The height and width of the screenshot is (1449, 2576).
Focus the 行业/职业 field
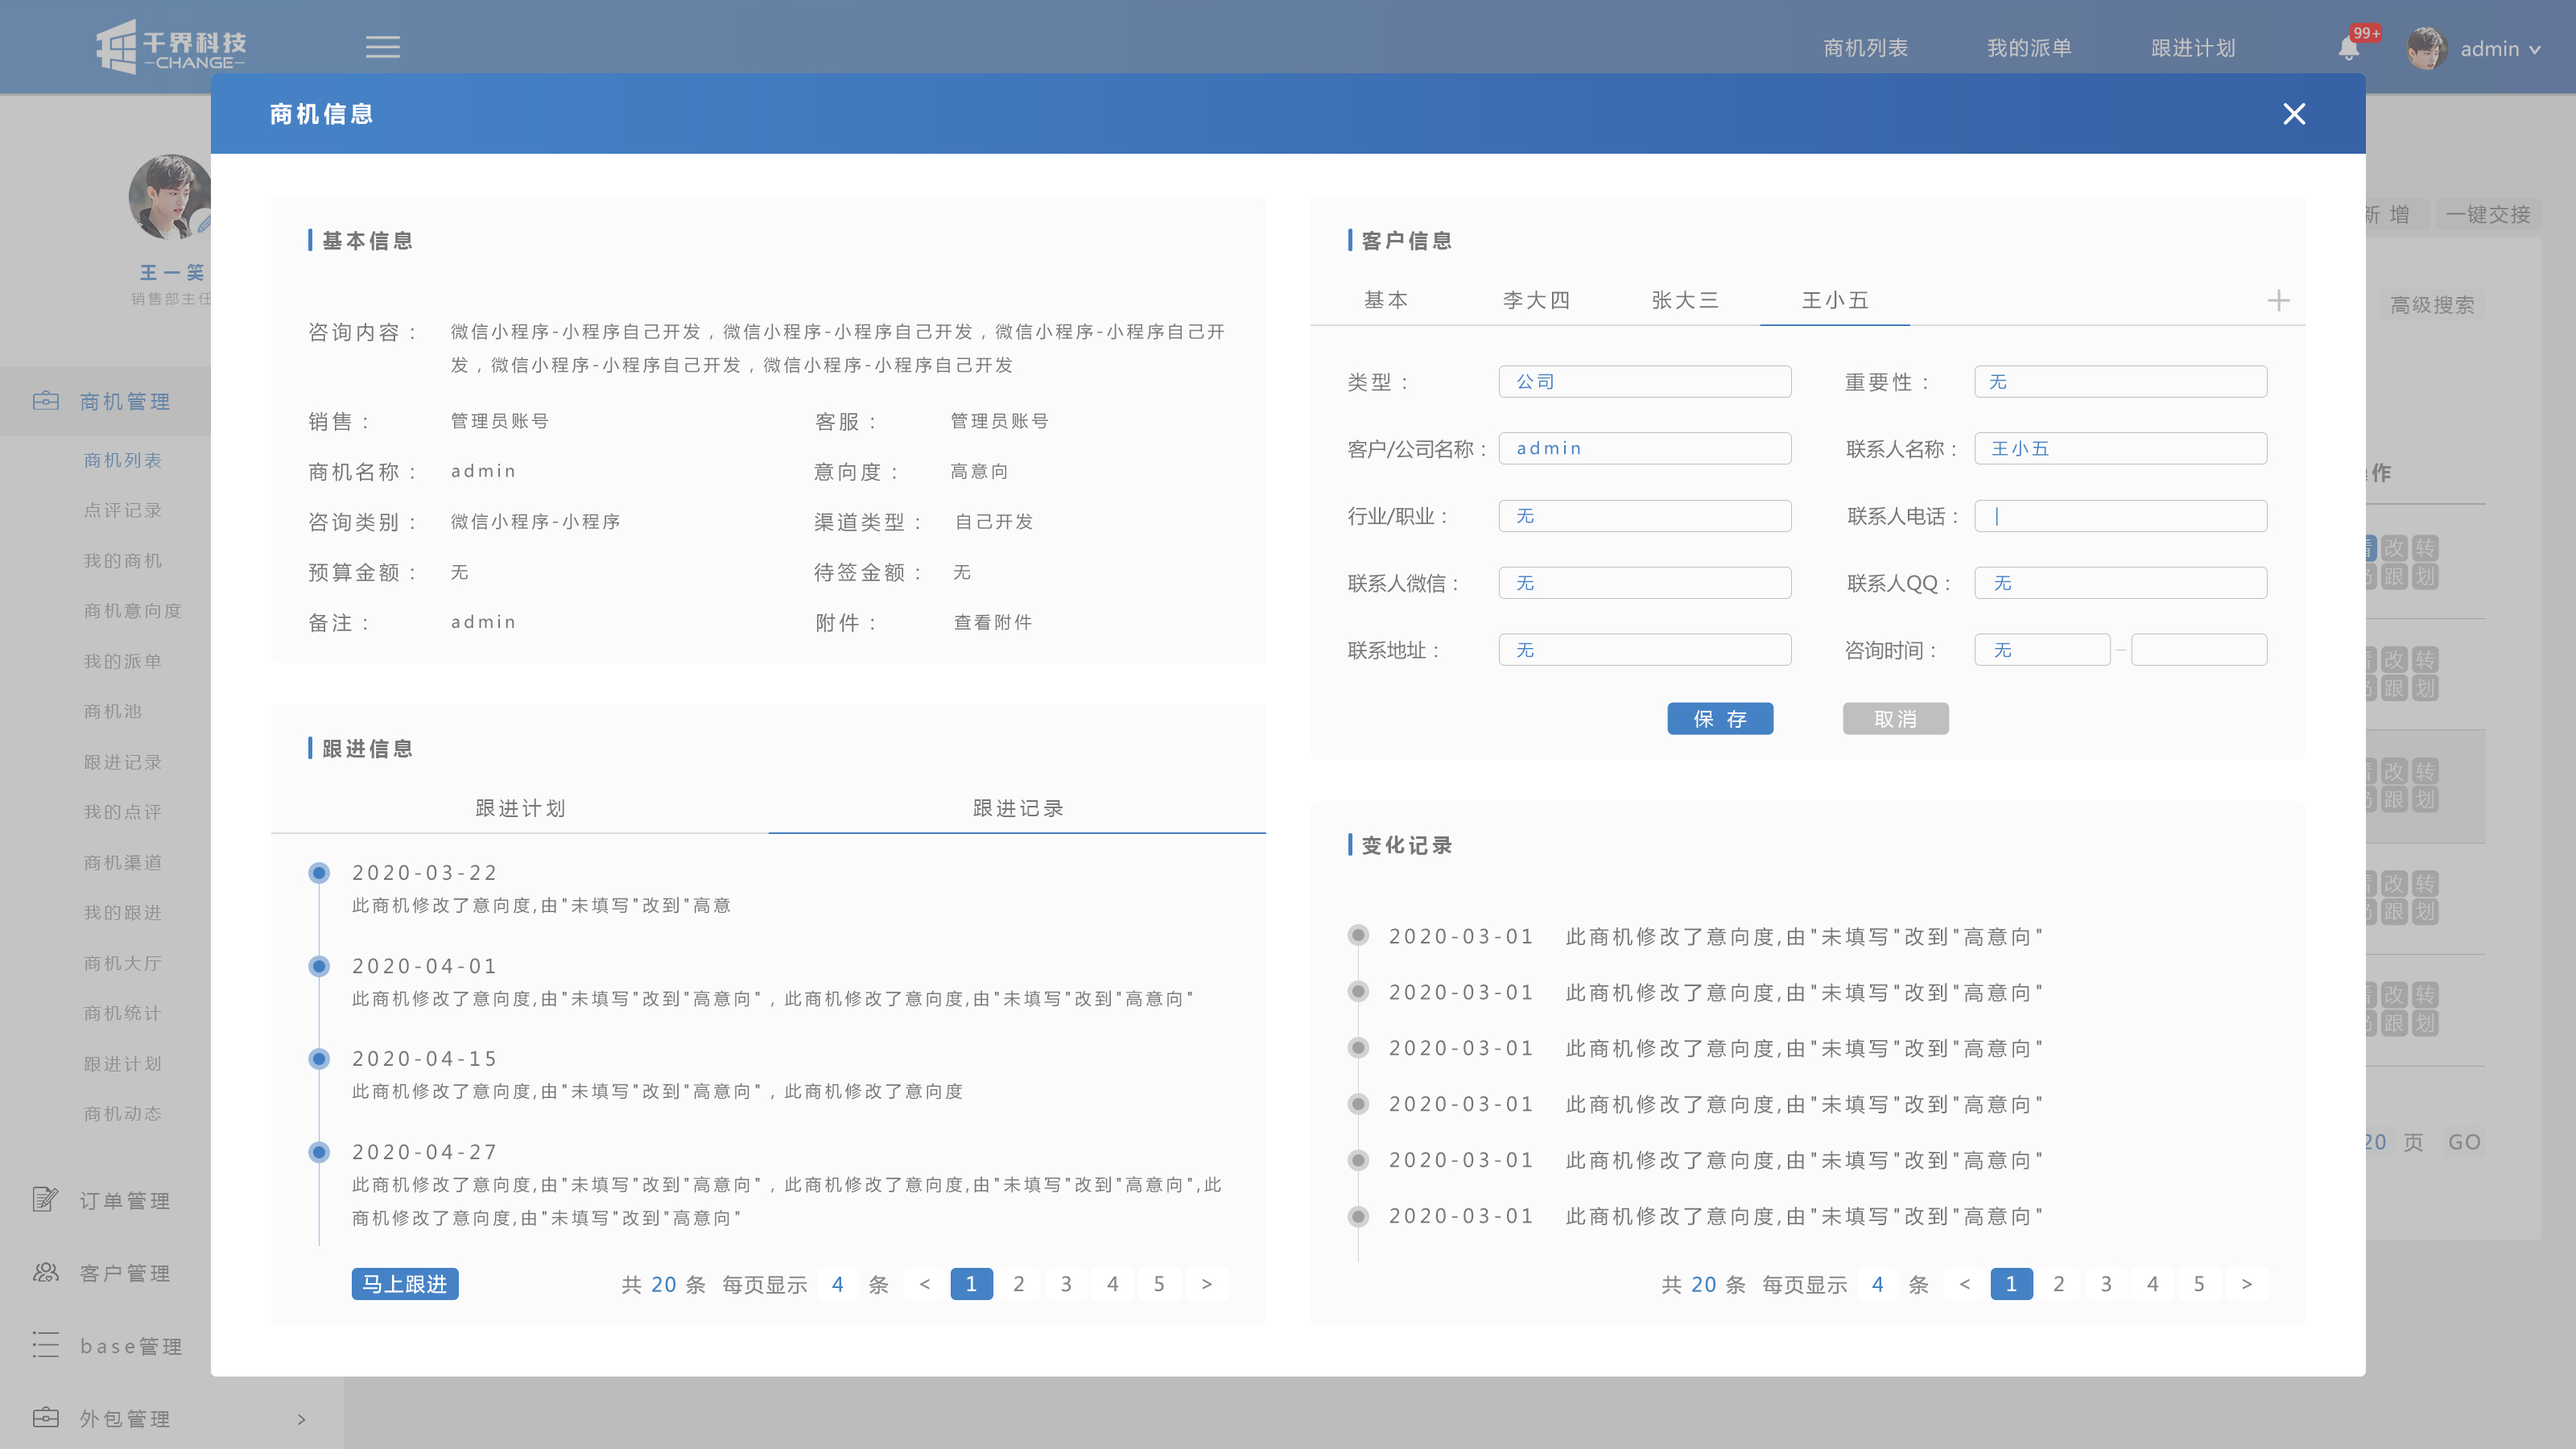[1644, 516]
